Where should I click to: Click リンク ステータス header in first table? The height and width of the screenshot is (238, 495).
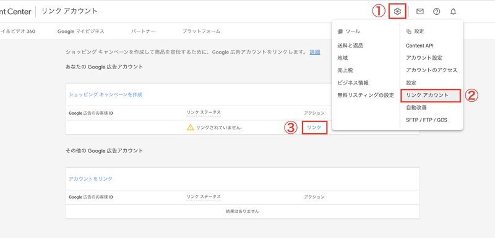[x=204, y=113]
